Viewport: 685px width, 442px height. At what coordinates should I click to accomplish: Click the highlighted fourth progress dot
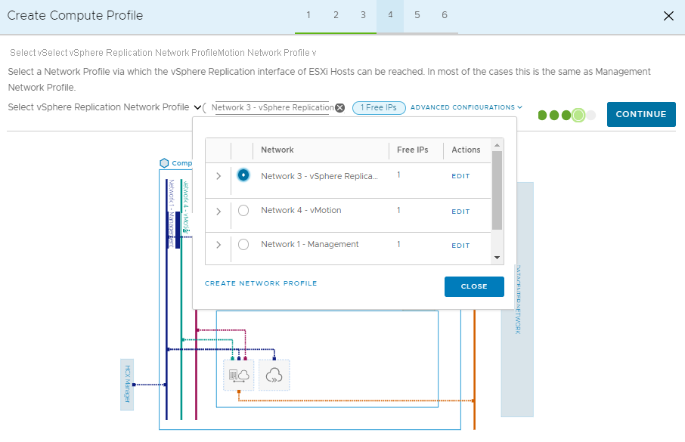(578, 116)
